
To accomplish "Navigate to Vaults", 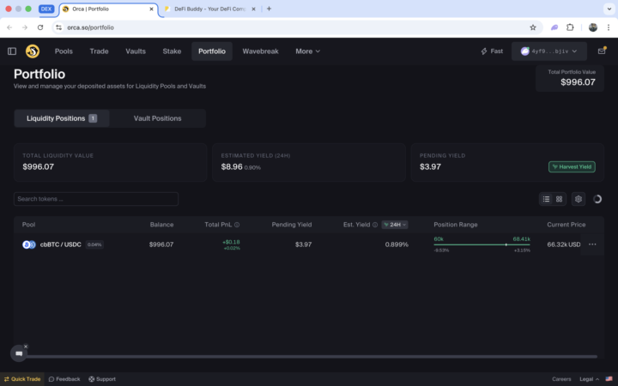I will 136,51.
